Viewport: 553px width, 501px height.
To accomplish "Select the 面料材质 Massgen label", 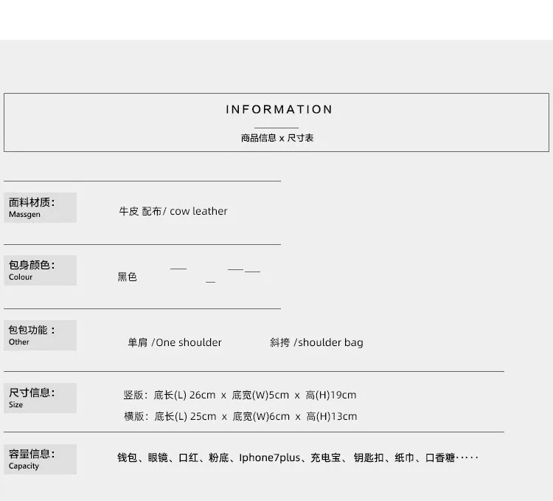I will point(41,207).
